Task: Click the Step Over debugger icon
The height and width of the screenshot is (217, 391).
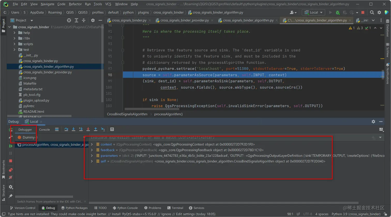Action: click(x=66, y=129)
